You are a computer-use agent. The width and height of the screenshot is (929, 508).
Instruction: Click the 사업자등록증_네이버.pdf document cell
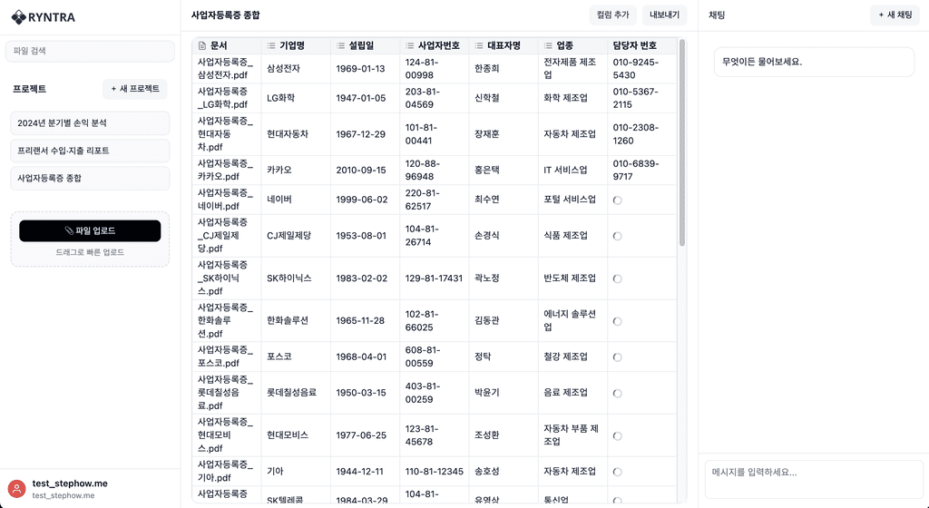(226, 200)
